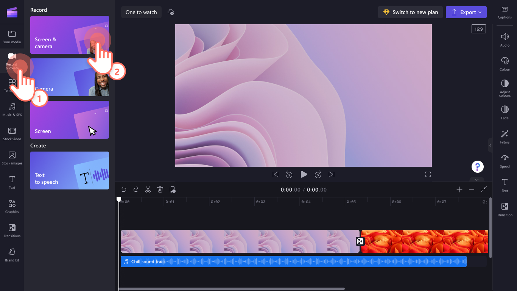Collapse the right sidebar with the chevron

(491, 145)
